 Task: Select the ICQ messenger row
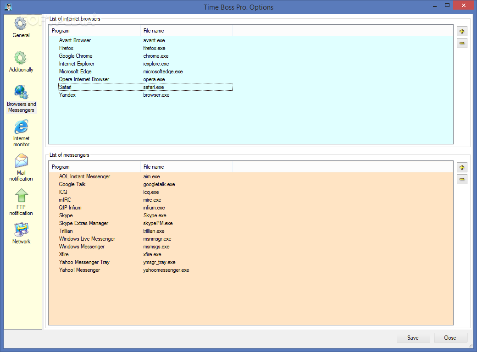pos(145,192)
